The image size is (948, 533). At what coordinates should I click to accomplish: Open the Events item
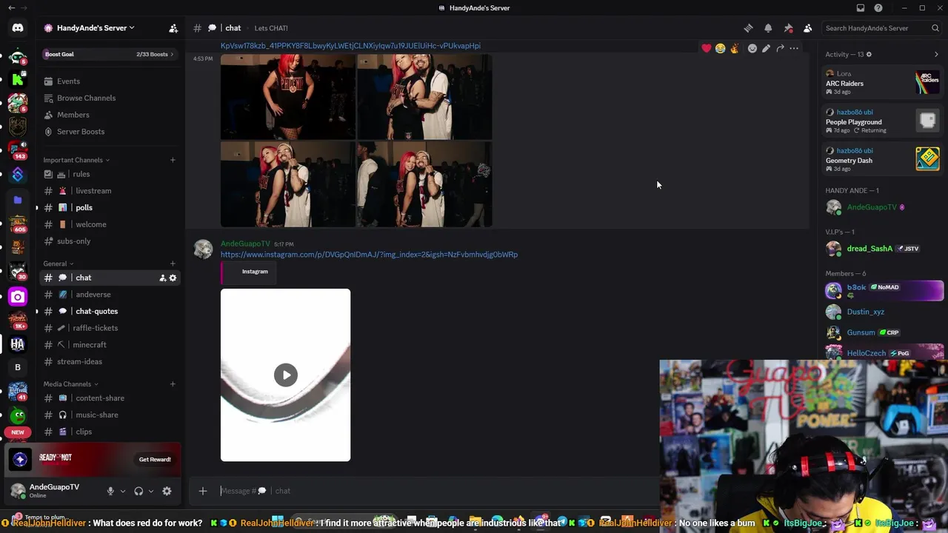tap(109, 81)
